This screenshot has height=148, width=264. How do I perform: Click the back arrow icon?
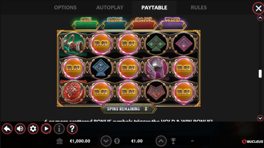click(7, 129)
